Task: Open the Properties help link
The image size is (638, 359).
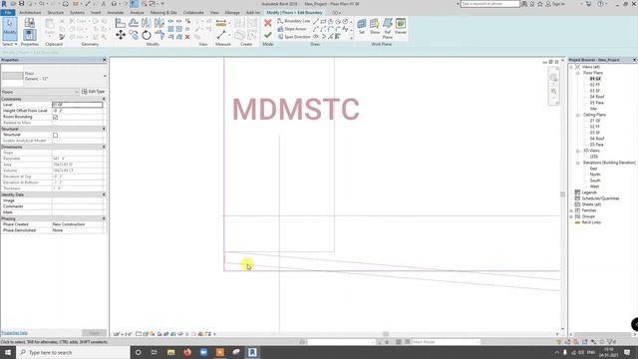Action: [14, 333]
